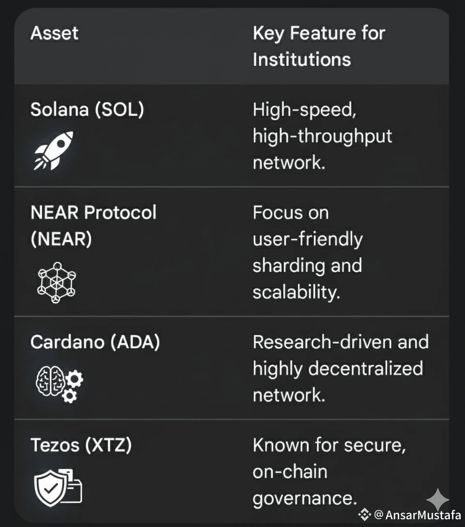The image size is (465, 527).
Task: Click the Binance logo beside the username
Action: click(x=364, y=514)
